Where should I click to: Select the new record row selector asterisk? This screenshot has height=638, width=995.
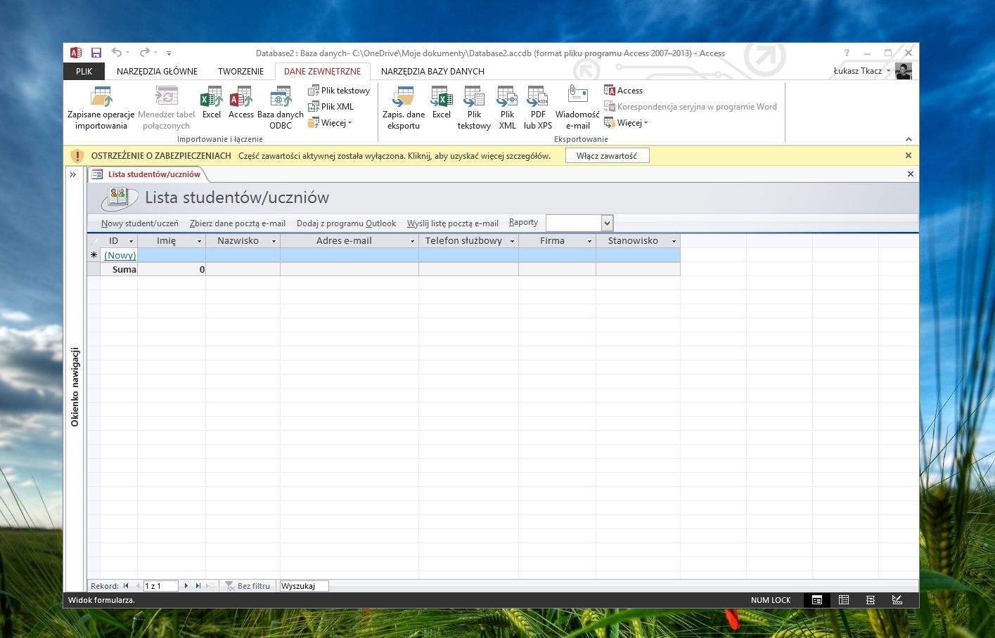(94, 255)
